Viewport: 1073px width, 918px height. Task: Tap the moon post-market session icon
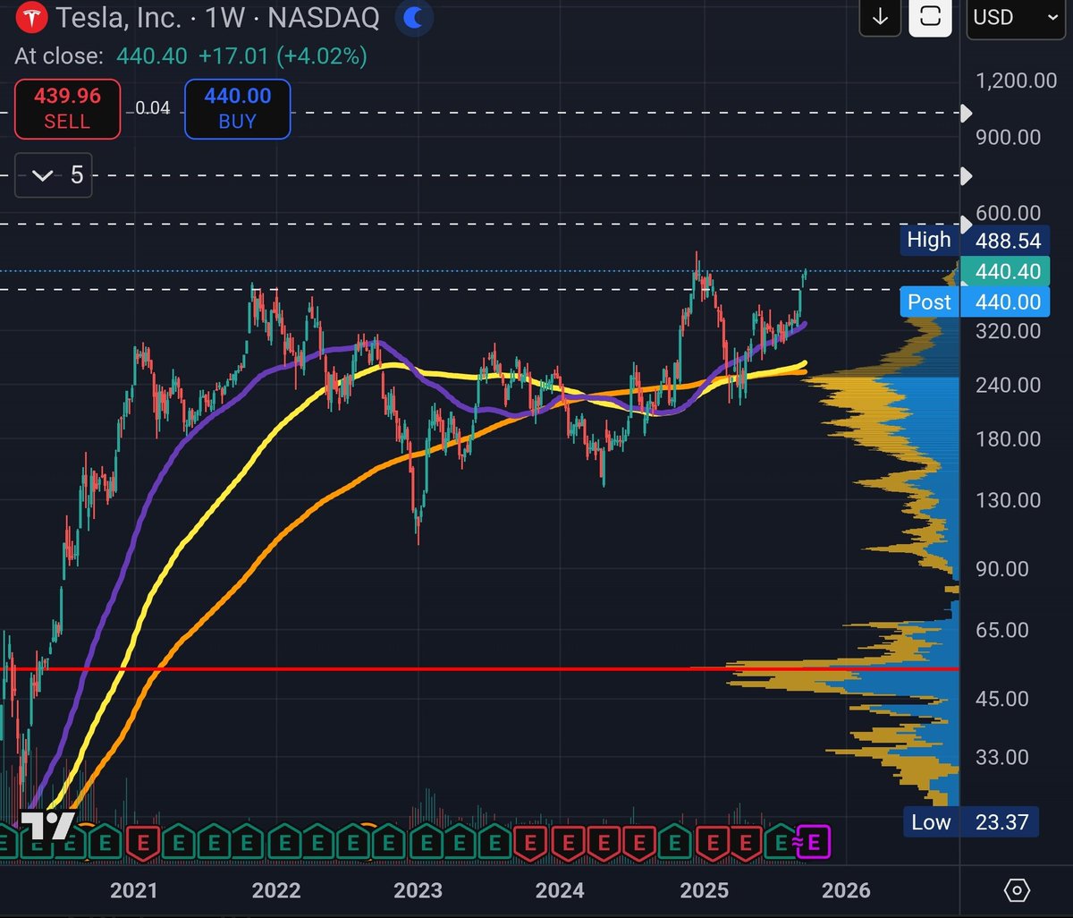coord(414,17)
